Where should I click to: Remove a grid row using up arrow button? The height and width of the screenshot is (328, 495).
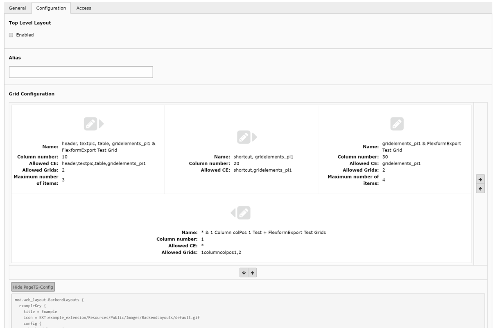(253, 273)
